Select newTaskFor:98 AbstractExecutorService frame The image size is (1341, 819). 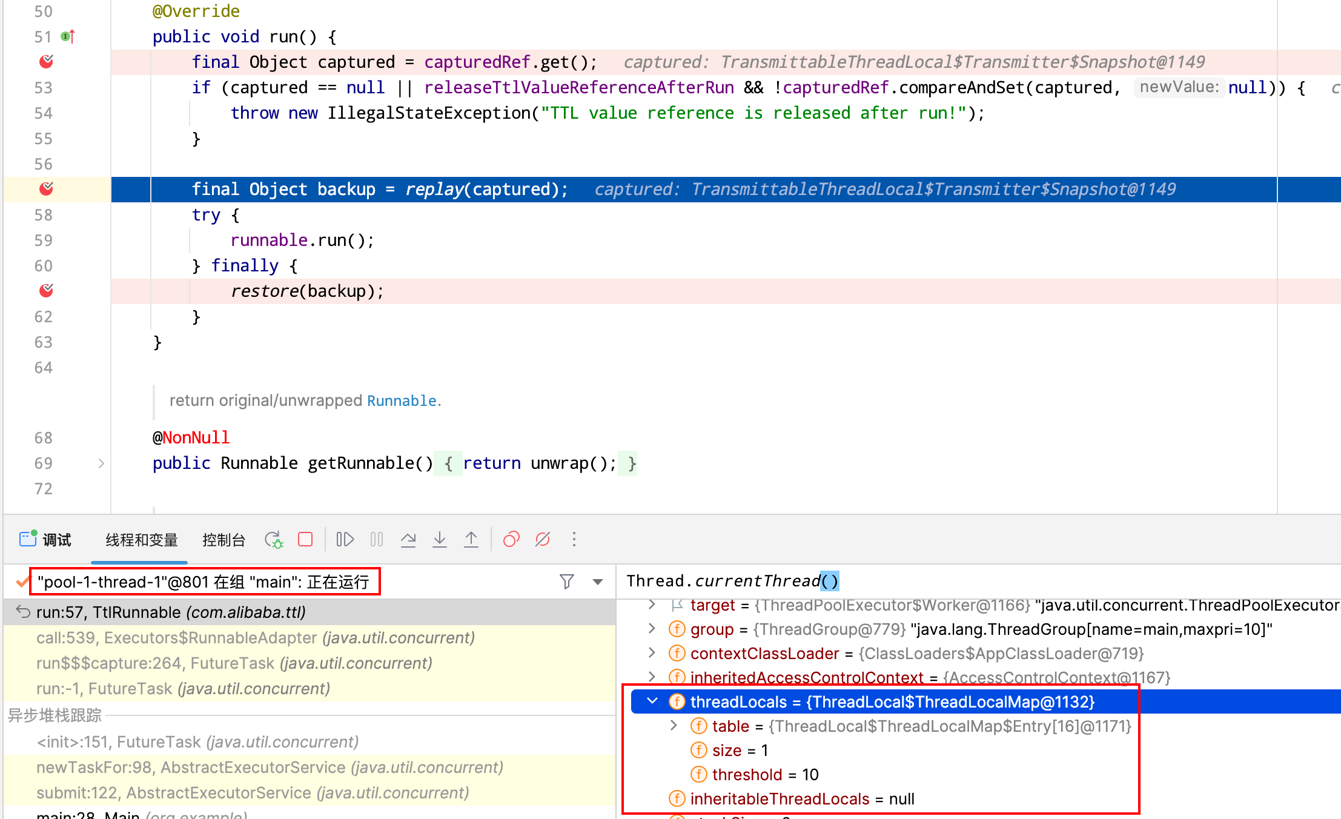point(310,768)
